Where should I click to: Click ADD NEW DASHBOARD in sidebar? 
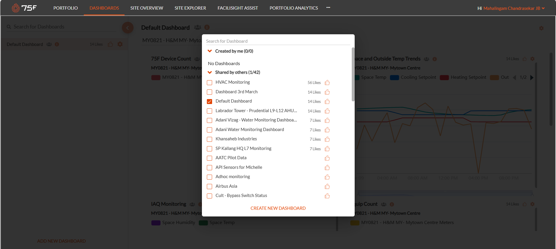(x=61, y=241)
